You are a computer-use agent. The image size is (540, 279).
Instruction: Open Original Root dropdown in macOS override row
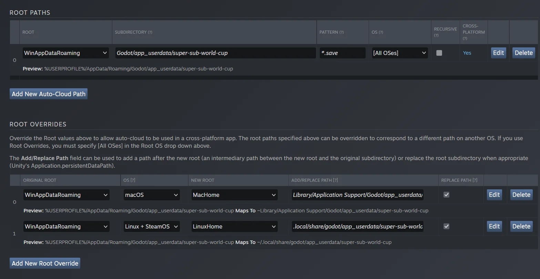(x=67, y=195)
